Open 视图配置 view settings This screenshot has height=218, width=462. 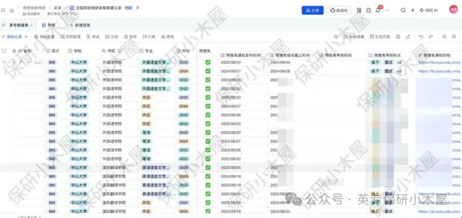[71, 37]
